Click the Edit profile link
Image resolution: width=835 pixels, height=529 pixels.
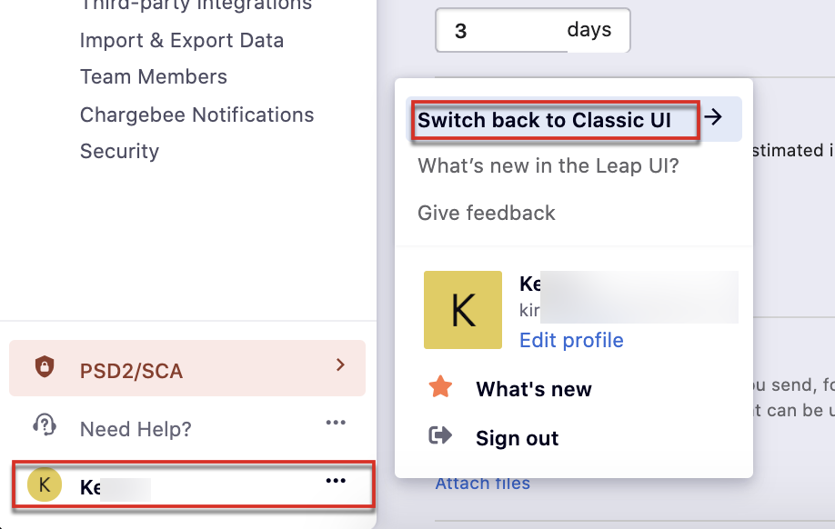point(571,340)
